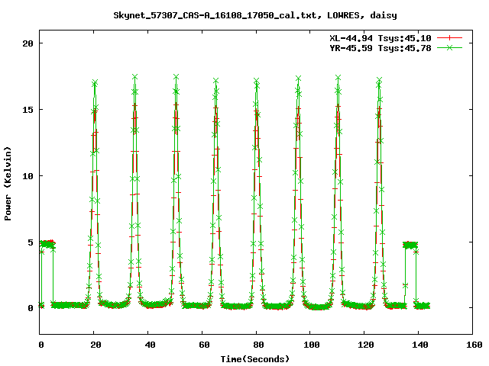Viewport: 489px width, 366px height.
Task: Click the x-axis value 160
Action: 474,345
